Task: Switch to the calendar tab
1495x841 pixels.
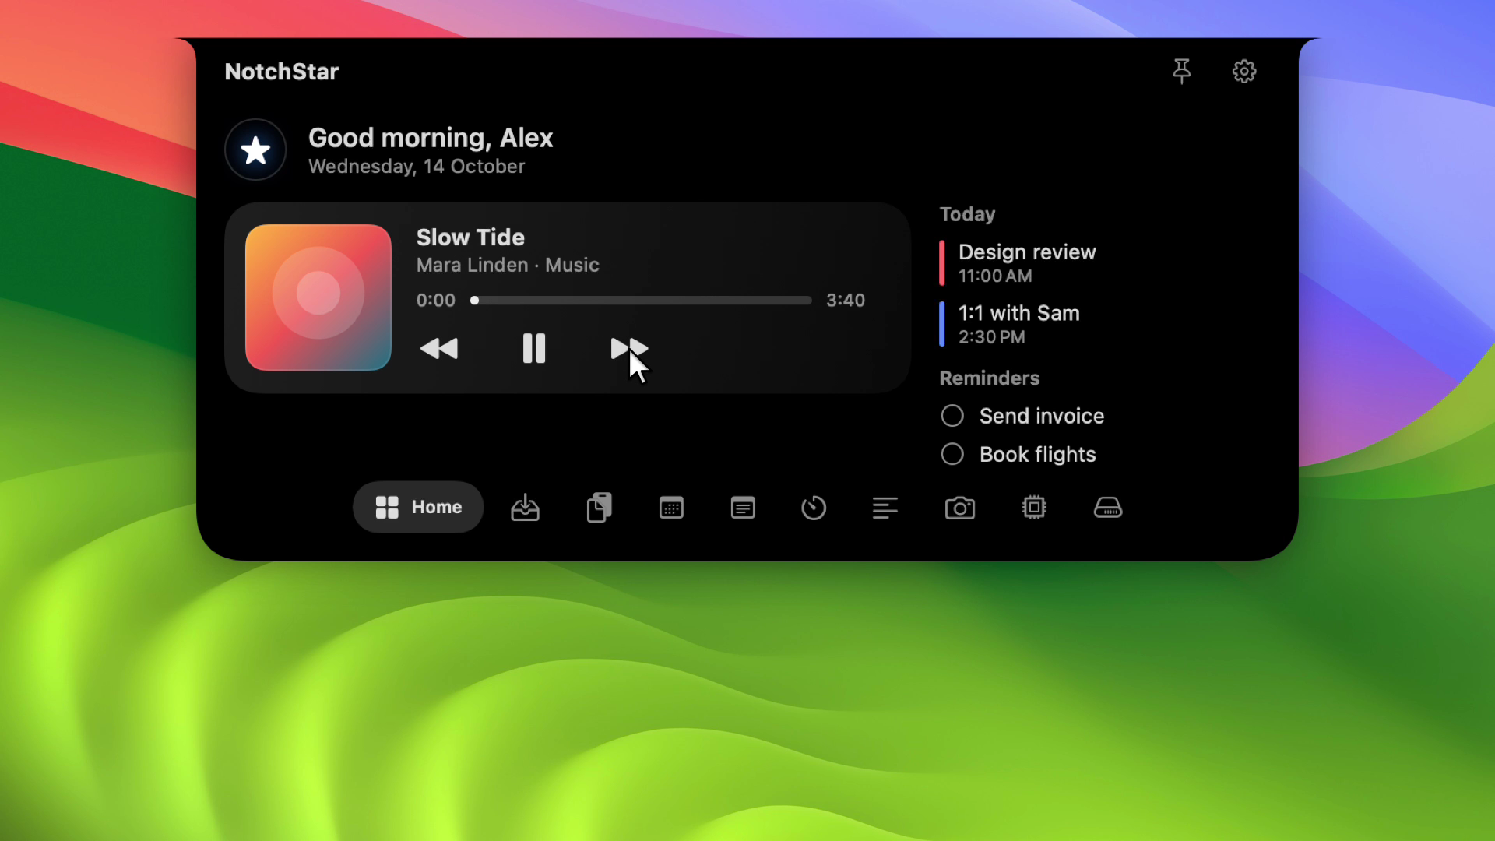Action: [671, 508]
